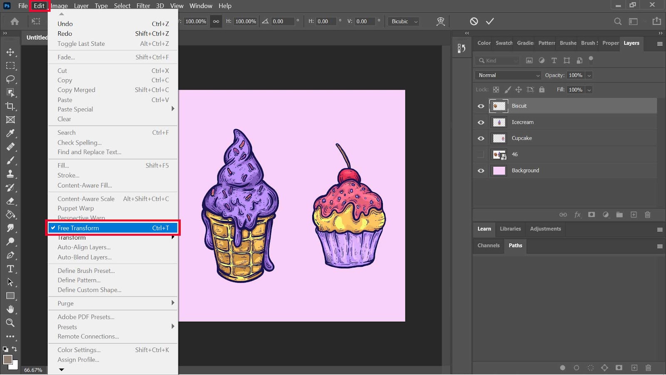Select the Horizontal Type tool
This screenshot has width=666, height=375.
pyautogui.click(x=10, y=269)
